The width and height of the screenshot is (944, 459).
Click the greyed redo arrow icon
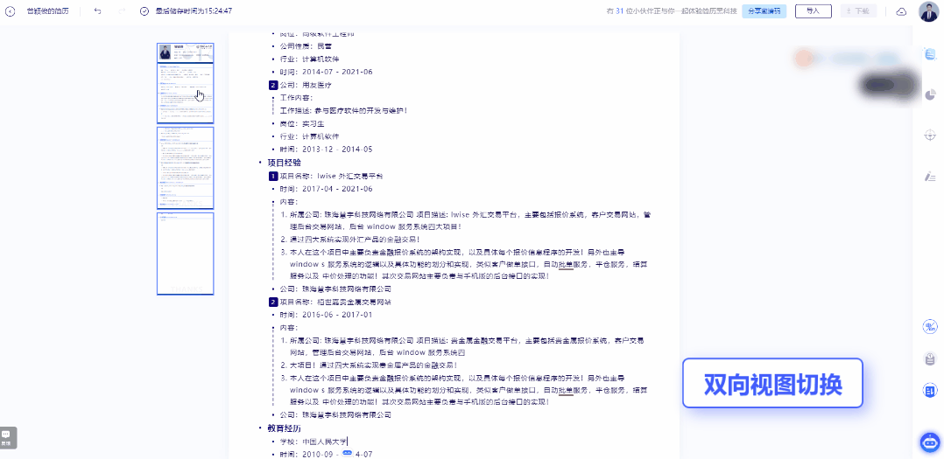[x=123, y=11]
